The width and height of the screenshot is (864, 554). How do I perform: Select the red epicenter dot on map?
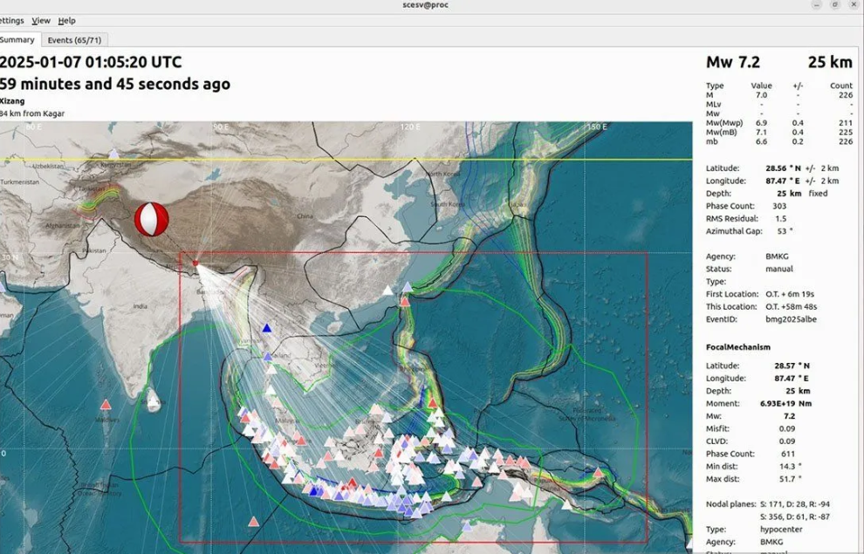tap(195, 262)
